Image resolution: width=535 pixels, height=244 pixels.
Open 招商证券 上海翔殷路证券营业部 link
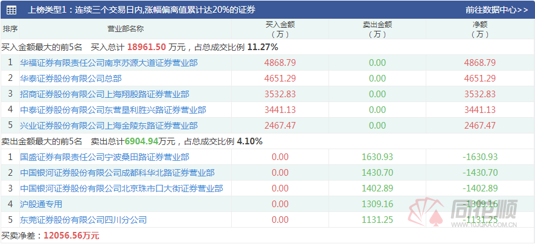[x=104, y=94]
